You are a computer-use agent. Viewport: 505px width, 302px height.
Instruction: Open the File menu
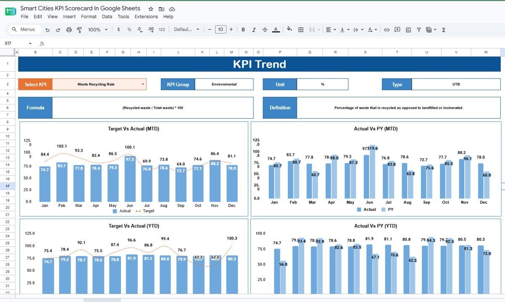(x=24, y=17)
